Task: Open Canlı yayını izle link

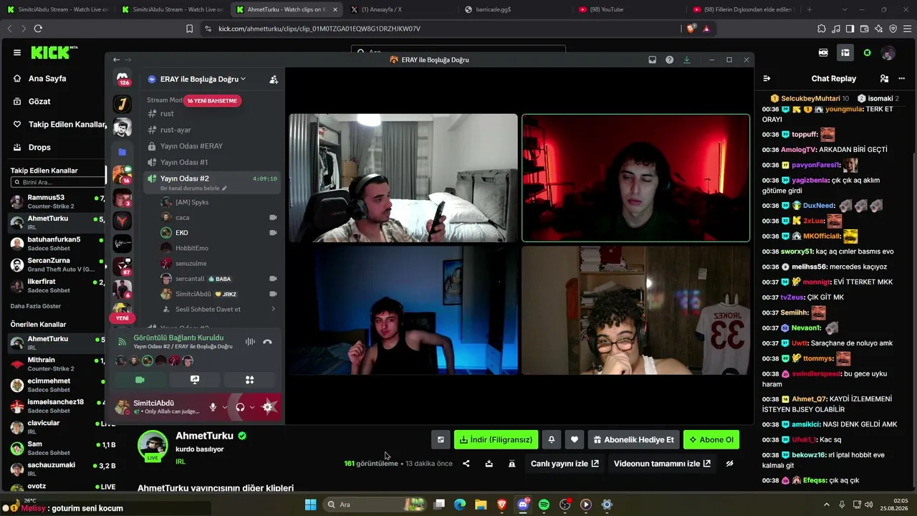Action: (x=565, y=464)
